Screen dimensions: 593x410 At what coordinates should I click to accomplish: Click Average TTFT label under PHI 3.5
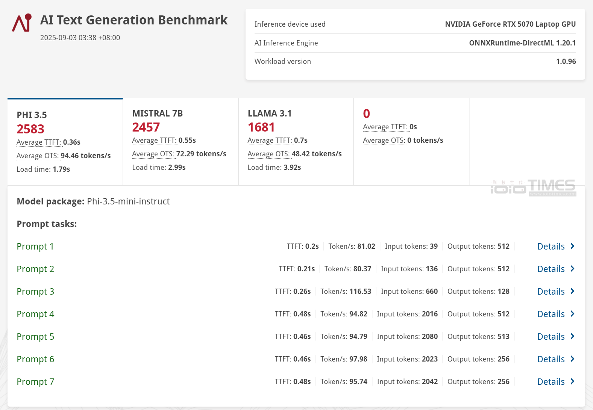[x=39, y=142]
